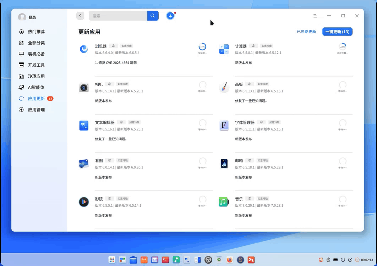
Task: Click the 更新应用 page heading
Action: pyautogui.click(x=89, y=32)
